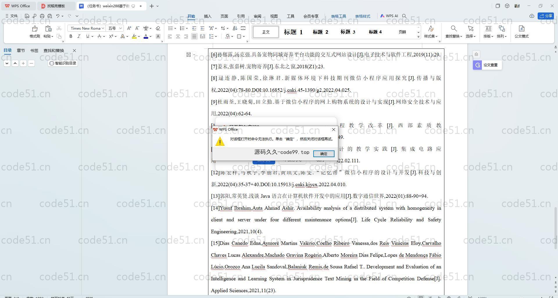Screen dimensions: 558x298
Task: Switch to the 表格工具 ribbon tab
Action: pos(339,16)
